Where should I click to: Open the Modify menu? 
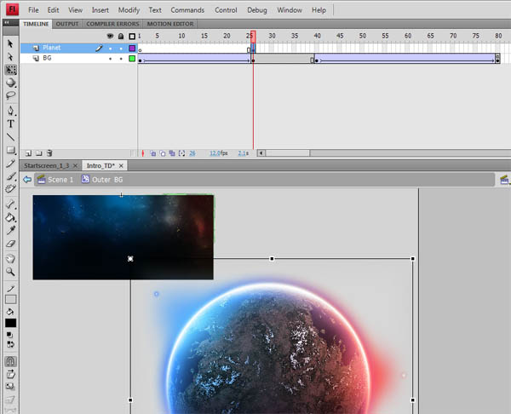(x=129, y=9)
